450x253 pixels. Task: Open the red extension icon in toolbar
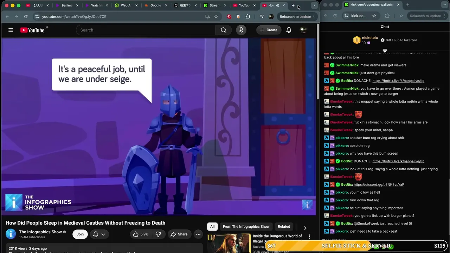coord(229,17)
